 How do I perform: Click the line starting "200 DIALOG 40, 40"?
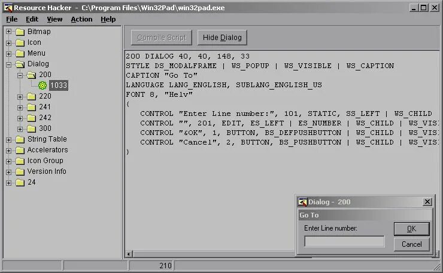click(187, 56)
